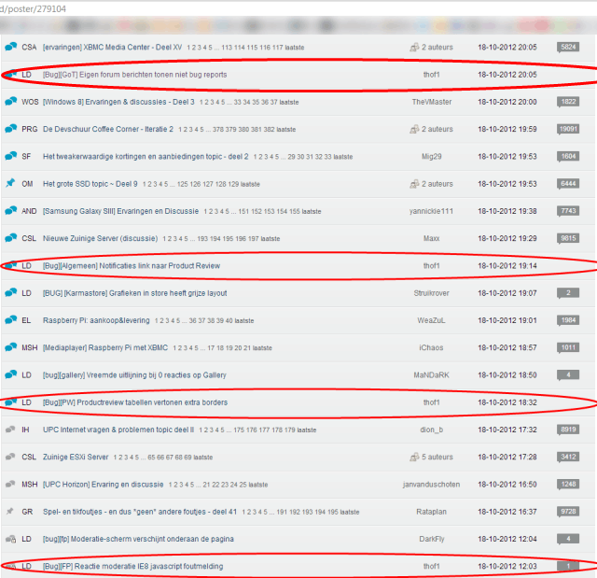Click the pin icon beside OM
The width and height of the screenshot is (597, 578).
(x=10, y=183)
